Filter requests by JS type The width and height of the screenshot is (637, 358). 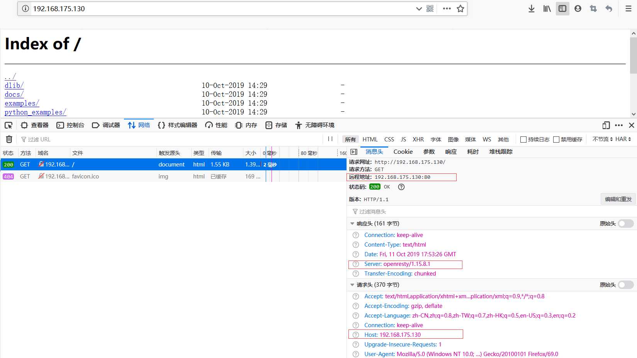tap(403, 140)
